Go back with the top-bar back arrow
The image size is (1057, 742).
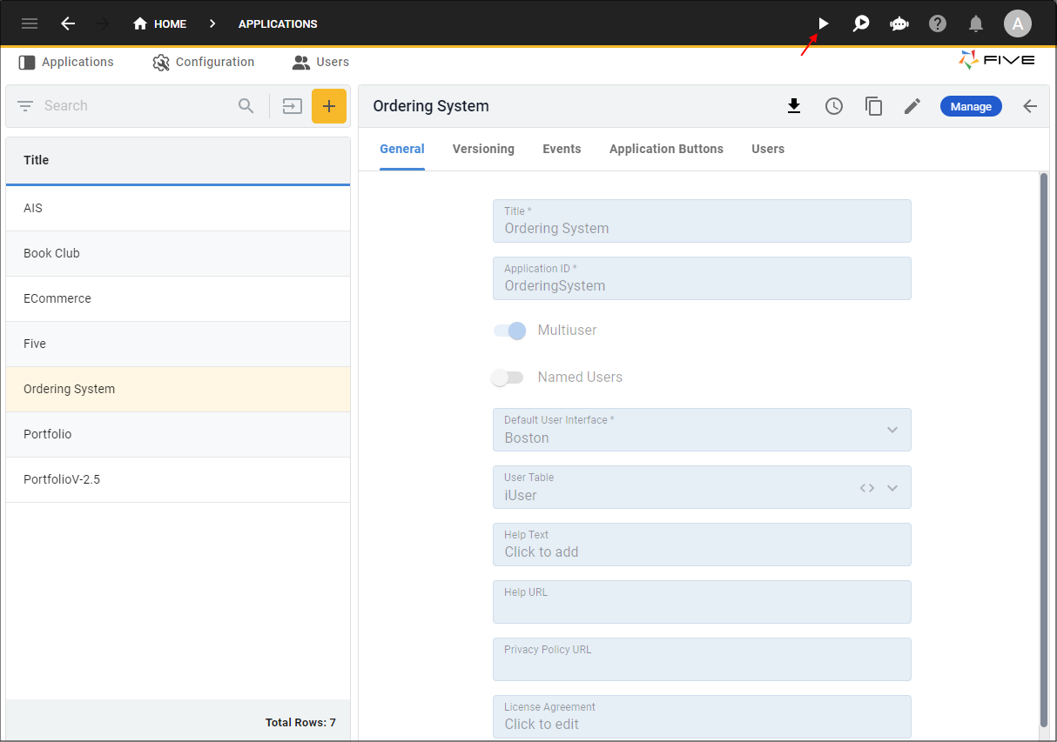(x=68, y=23)
